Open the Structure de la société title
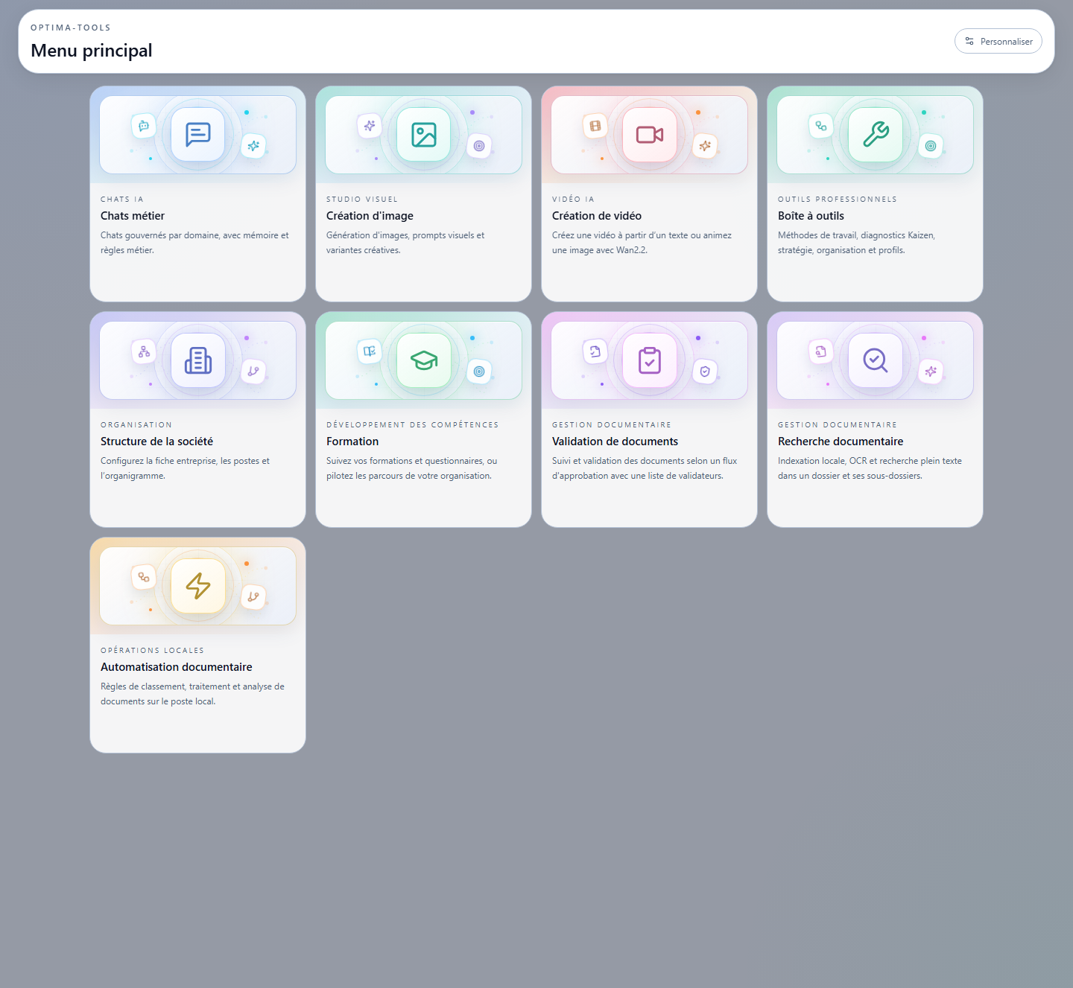The width and height of the screenshot is (1073, 988). click(x=156, y=442)
